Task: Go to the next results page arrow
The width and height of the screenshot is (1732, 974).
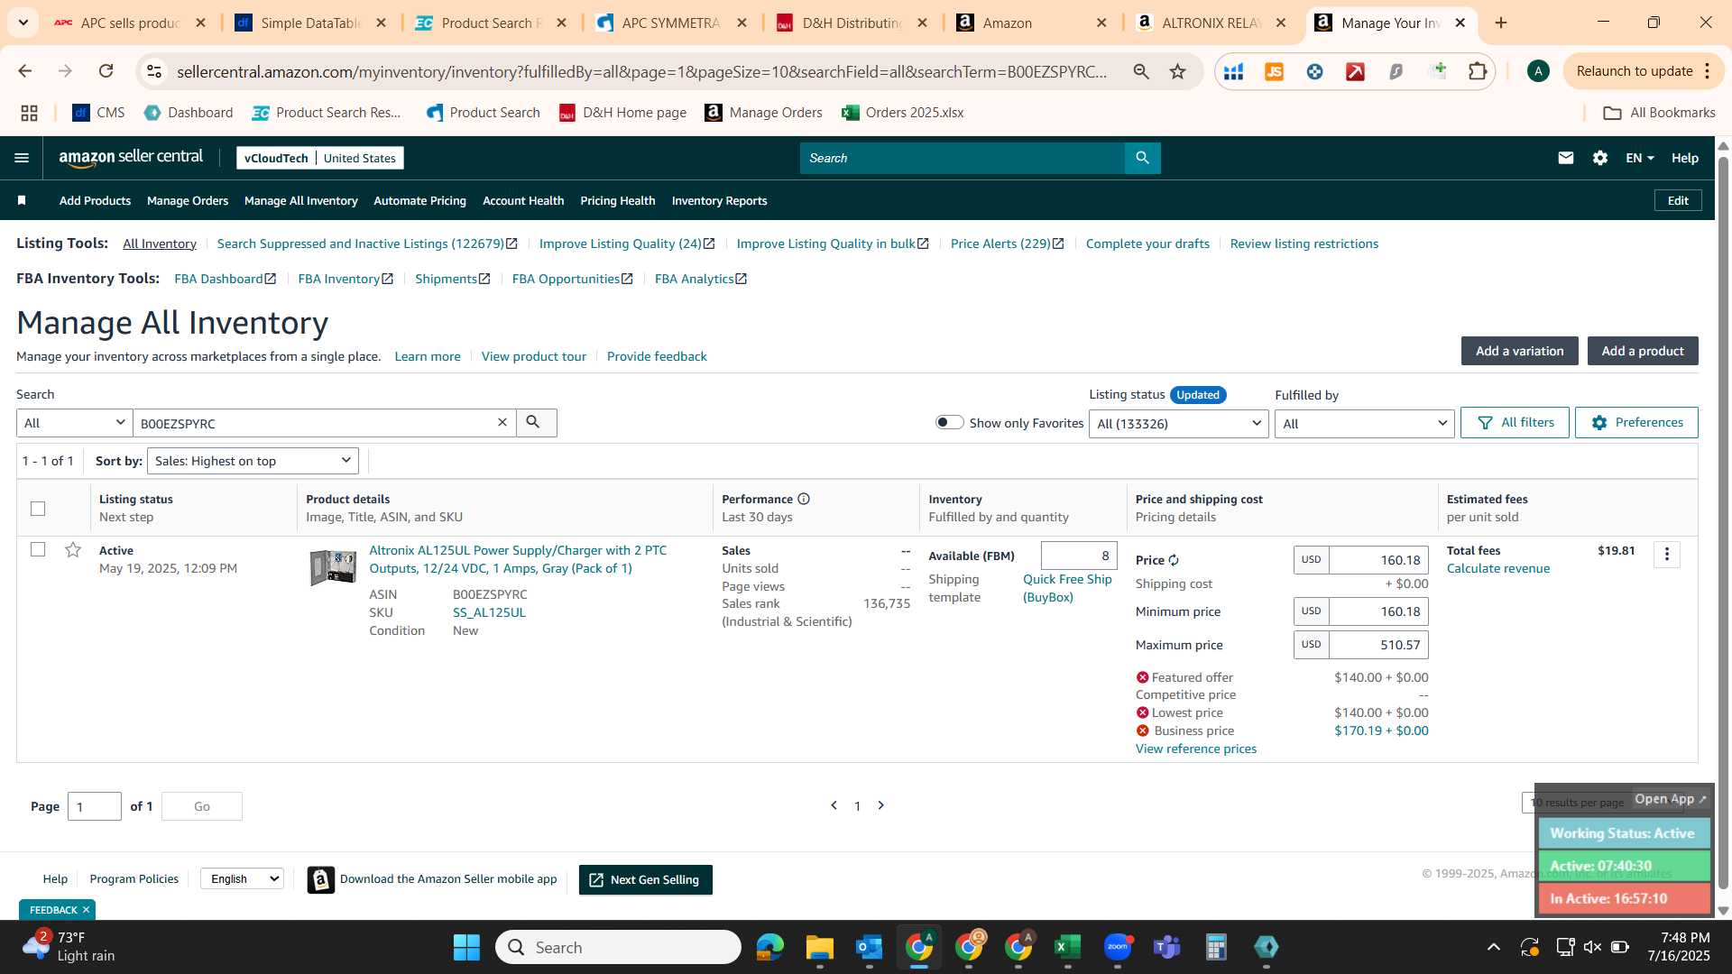Action: (x=881, y=805)
